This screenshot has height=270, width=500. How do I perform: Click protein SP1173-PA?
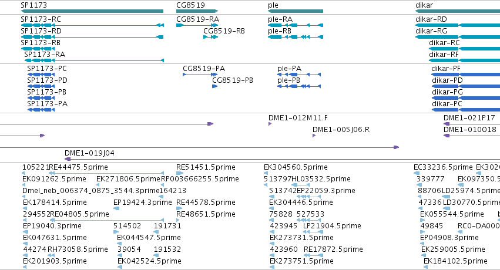pos(48,104)
